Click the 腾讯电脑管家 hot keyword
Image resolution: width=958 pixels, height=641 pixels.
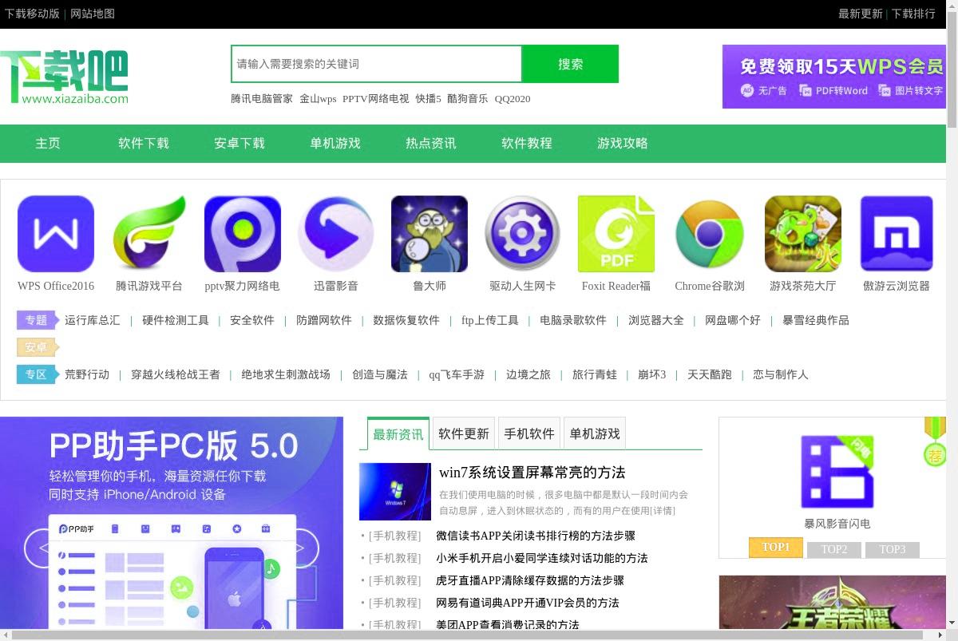coord(262,99)
